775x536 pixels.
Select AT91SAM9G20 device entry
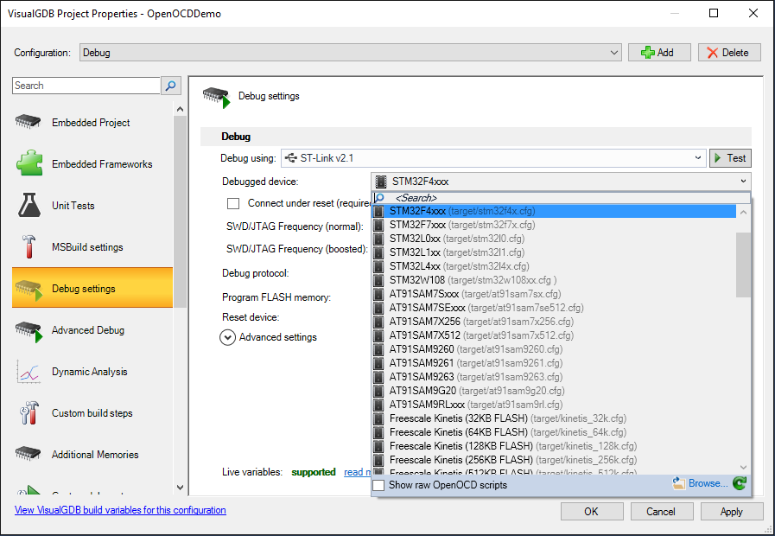(554, 391)
